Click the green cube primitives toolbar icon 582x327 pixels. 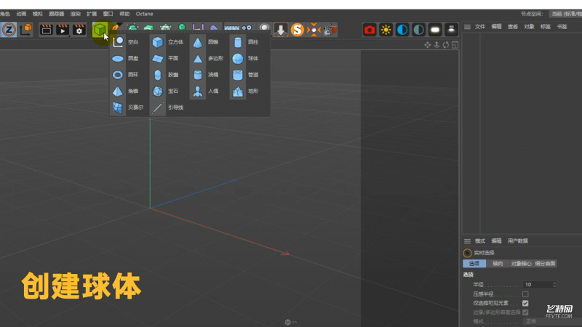100,30
